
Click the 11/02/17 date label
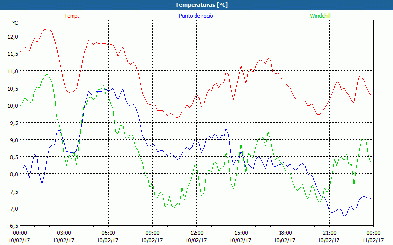pyautogui.click(x=373, y=240)
